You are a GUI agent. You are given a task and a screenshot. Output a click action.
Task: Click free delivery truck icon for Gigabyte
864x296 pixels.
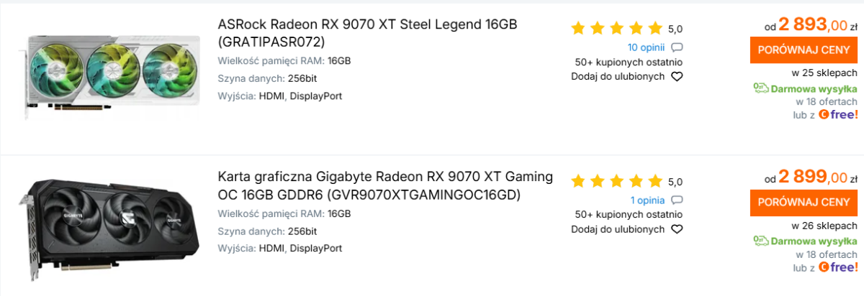point(761,241)
